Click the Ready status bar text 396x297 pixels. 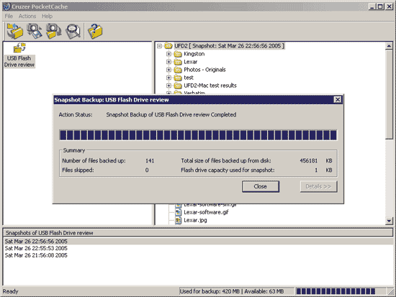pos(10,291)
